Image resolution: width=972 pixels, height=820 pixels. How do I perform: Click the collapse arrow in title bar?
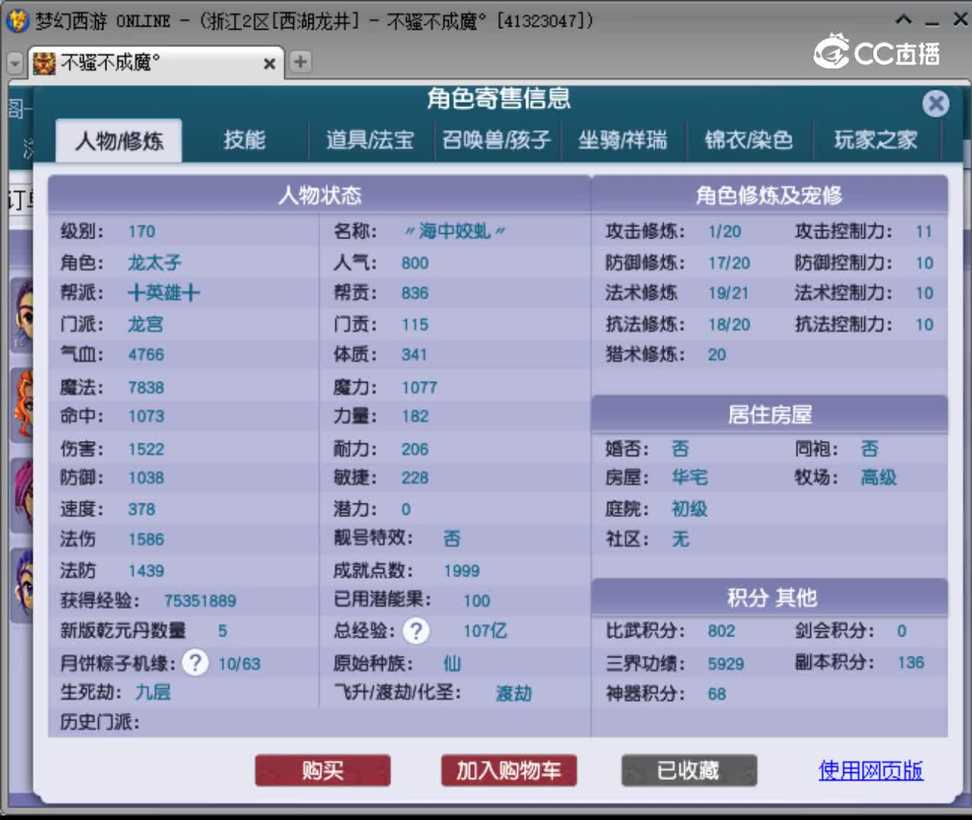pyautogui.click(x=904, y=20)
